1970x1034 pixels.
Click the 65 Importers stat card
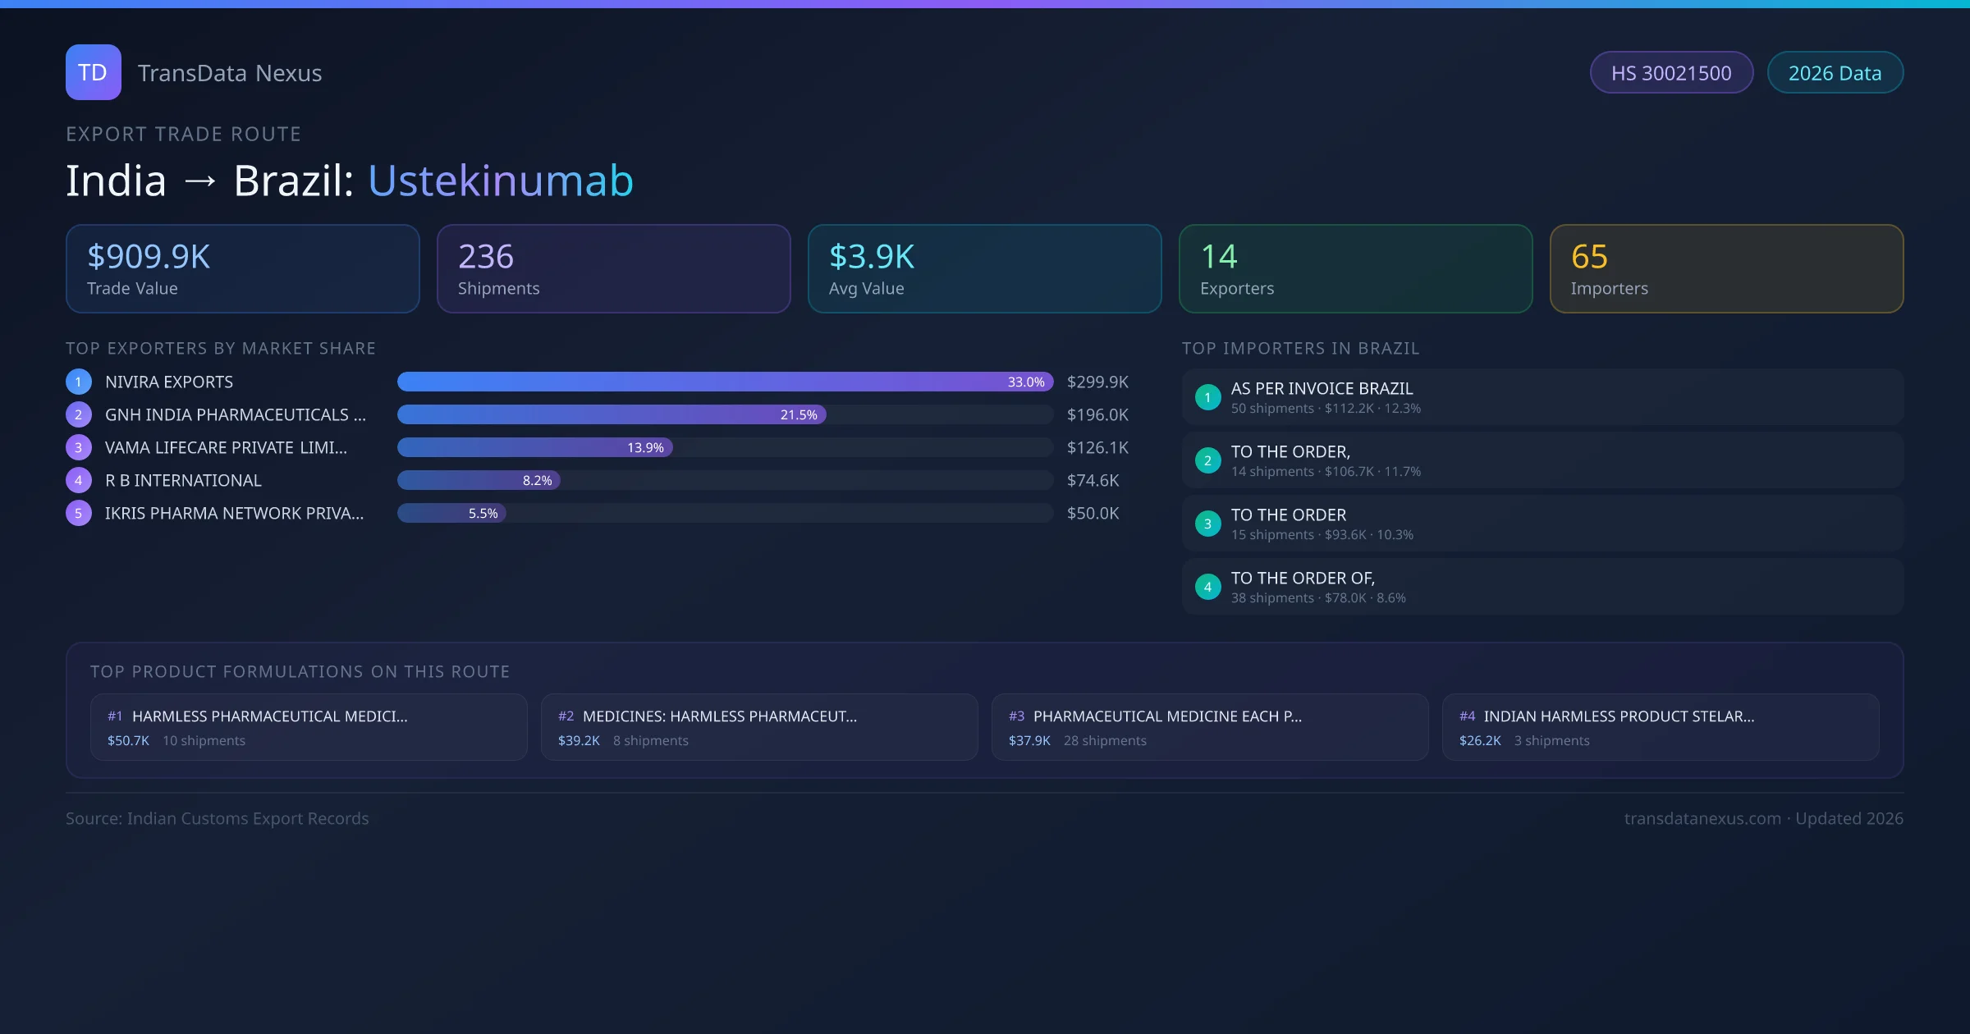point(1726,268)
